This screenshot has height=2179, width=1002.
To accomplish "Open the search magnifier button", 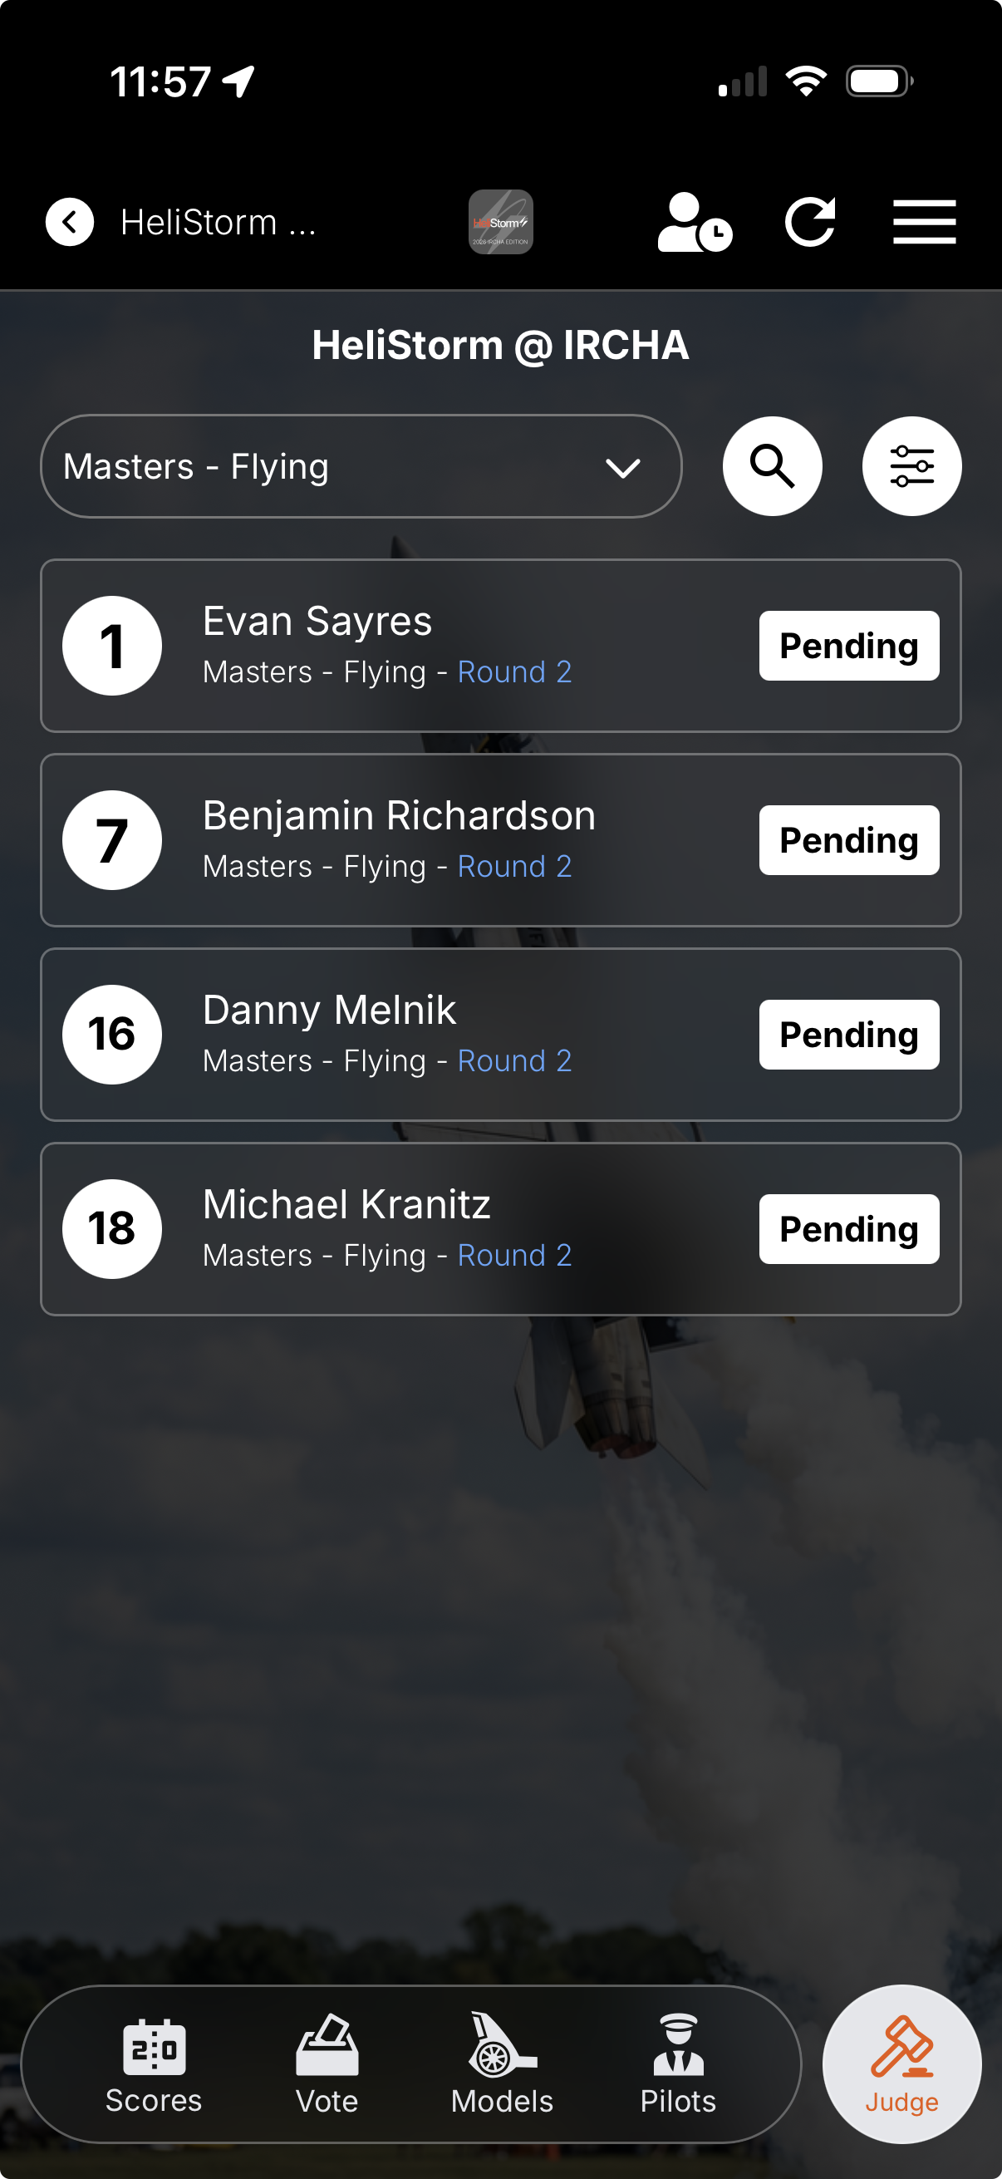I will pyautogui.click(x=772, y=466).
